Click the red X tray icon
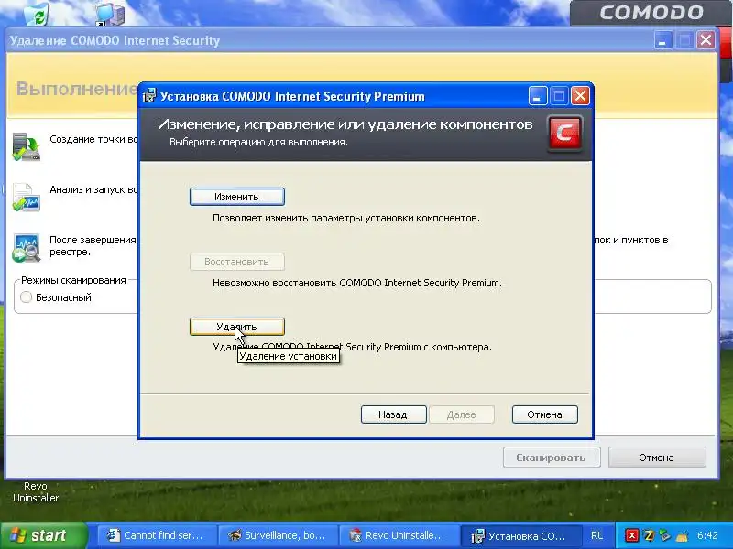This screenshot has width=733, height=549. point(631,535)
